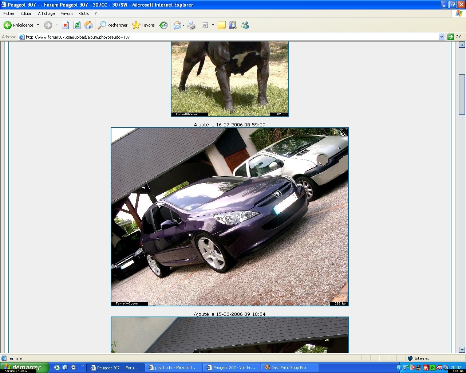The image size is (466, 373).
Task: Open the Affichage menu
Action: (46, 13)
